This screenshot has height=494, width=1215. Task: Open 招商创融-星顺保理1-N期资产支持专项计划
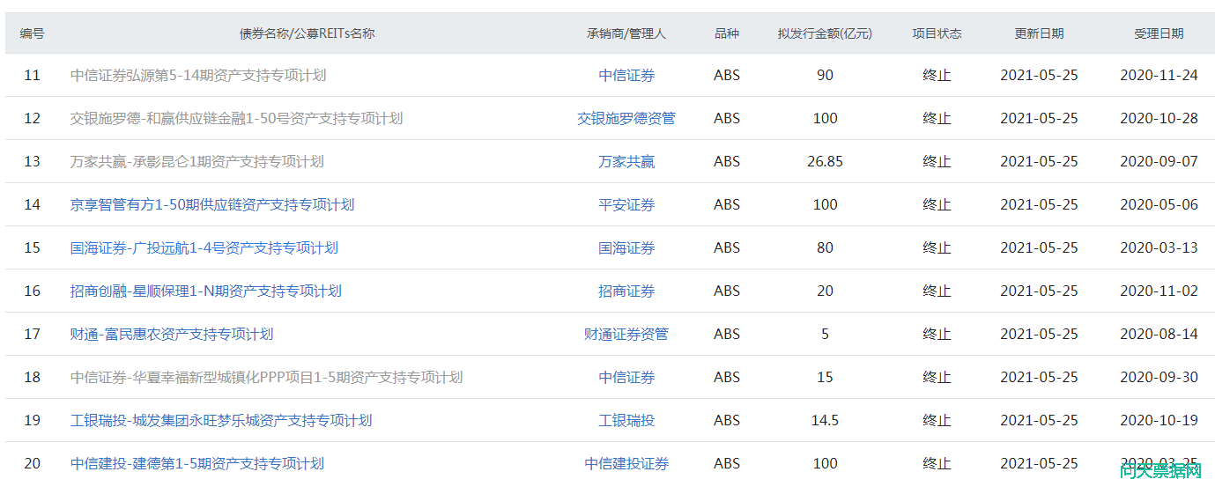click(x=206, y=291)
